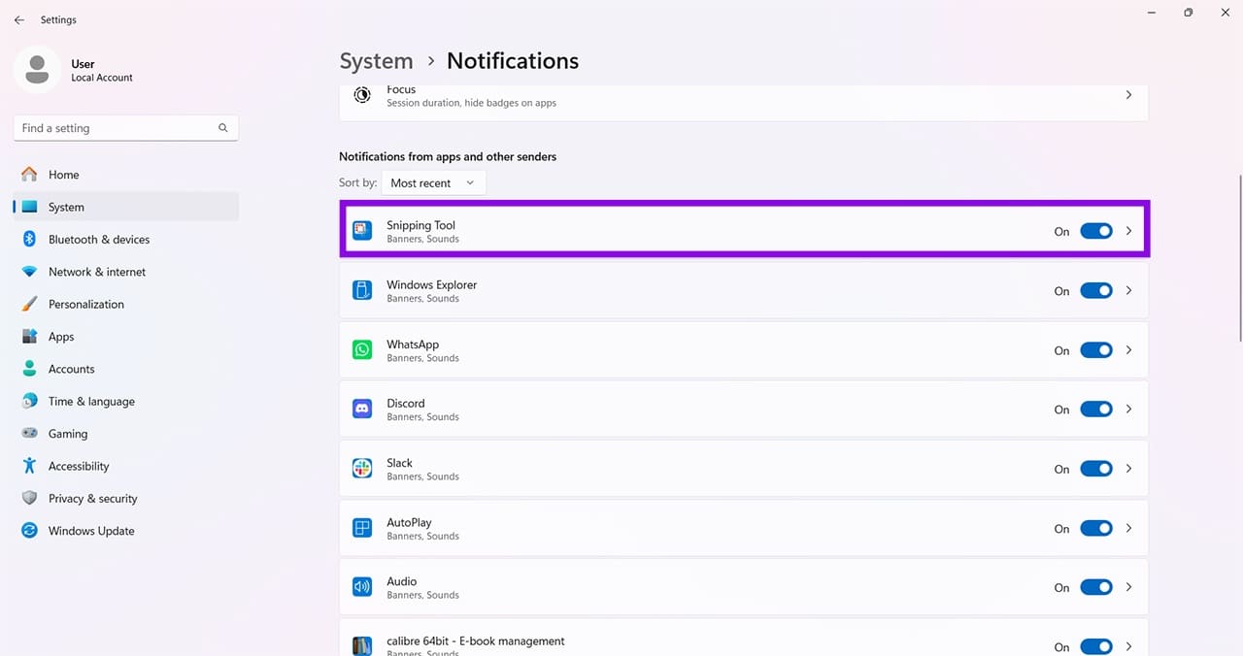The height and width of the screenshot is (656, 1243).
Task: Click the search magnifier icon
Action: 223,128
